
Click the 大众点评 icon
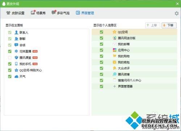[114, 68]
